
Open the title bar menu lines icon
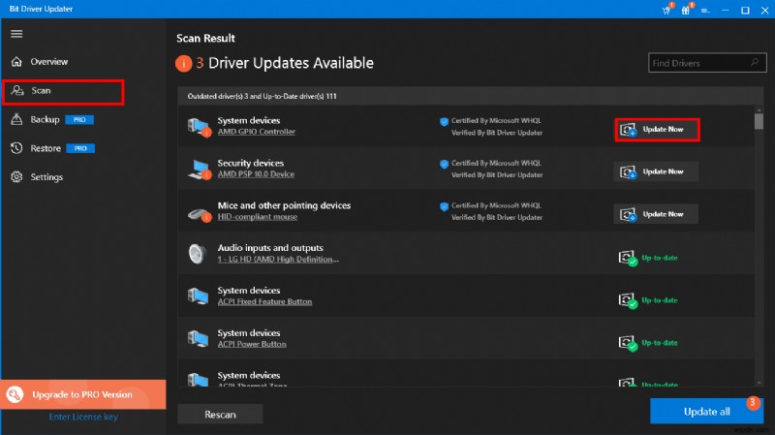[705, 11]
